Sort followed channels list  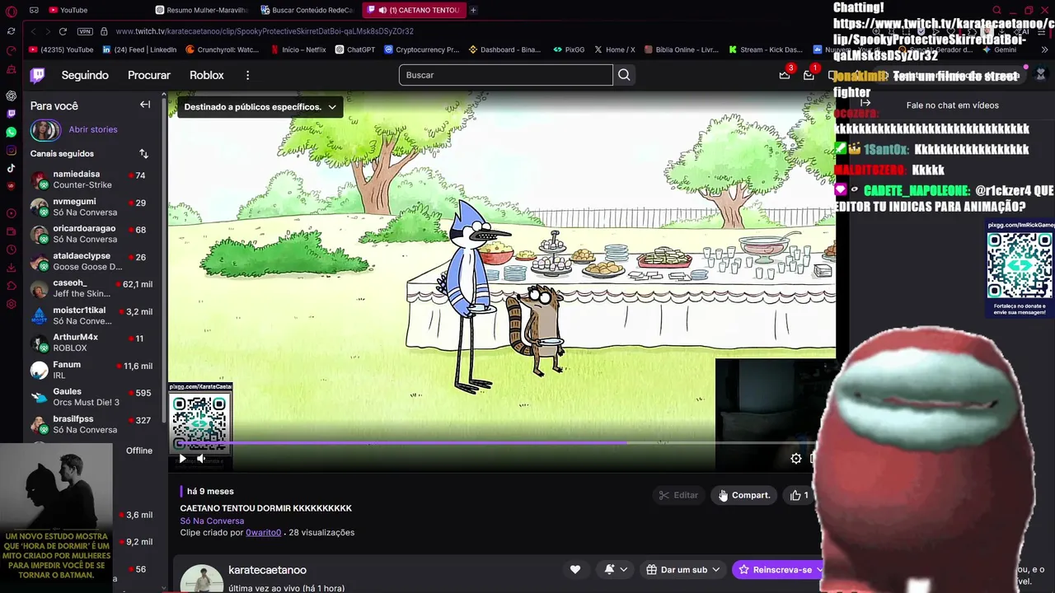[x=143, y=154]
